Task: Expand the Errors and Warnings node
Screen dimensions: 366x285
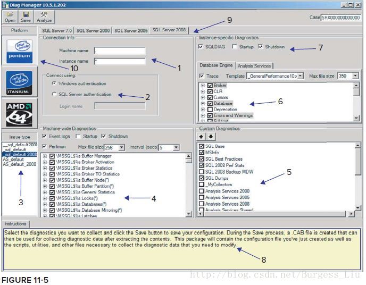Action: click(203, 115)
